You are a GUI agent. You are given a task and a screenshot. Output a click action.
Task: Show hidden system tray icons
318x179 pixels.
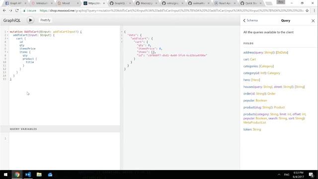[x=279, y=175]
